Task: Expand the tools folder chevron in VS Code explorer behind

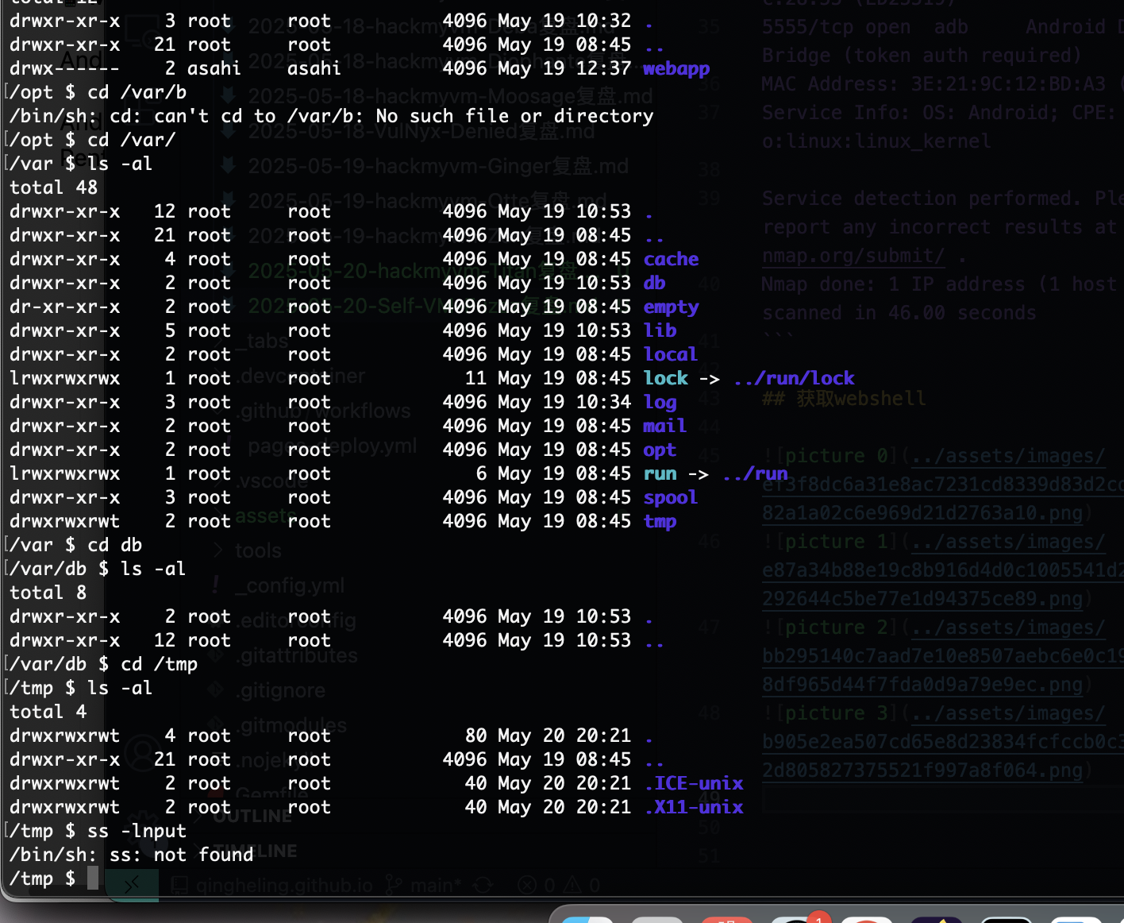Action: [219, 550]
